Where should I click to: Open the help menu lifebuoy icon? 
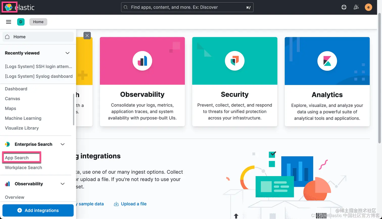(344, 7)
